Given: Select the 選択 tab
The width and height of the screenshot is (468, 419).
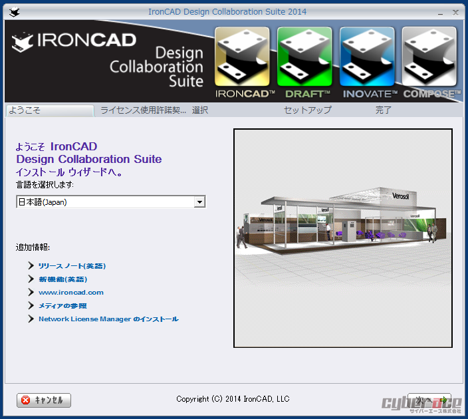Looking at the screenshot, I should [200, 110].
